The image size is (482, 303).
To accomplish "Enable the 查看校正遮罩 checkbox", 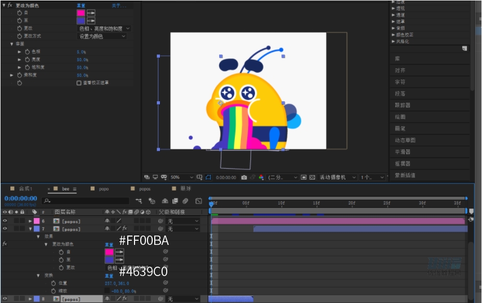I will (x=79, y=82).
